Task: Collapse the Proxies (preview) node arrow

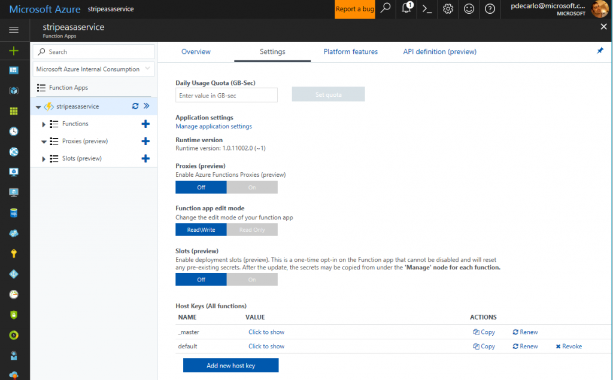Action: [x=44, y=142]
